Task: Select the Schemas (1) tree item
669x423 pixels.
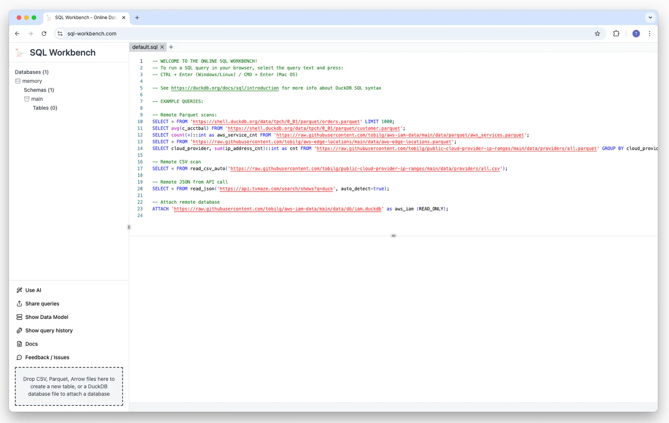Action: pyautogui.click(x=39, y=90)
